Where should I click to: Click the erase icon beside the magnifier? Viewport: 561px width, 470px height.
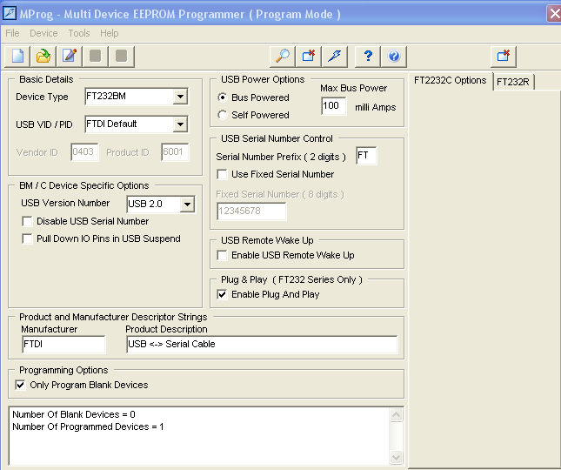309,57
